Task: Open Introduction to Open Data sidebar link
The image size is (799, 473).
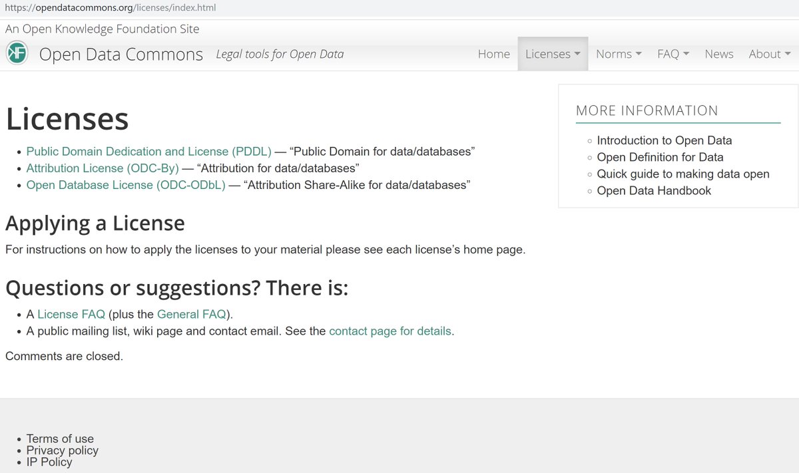Action: (665, 140)
